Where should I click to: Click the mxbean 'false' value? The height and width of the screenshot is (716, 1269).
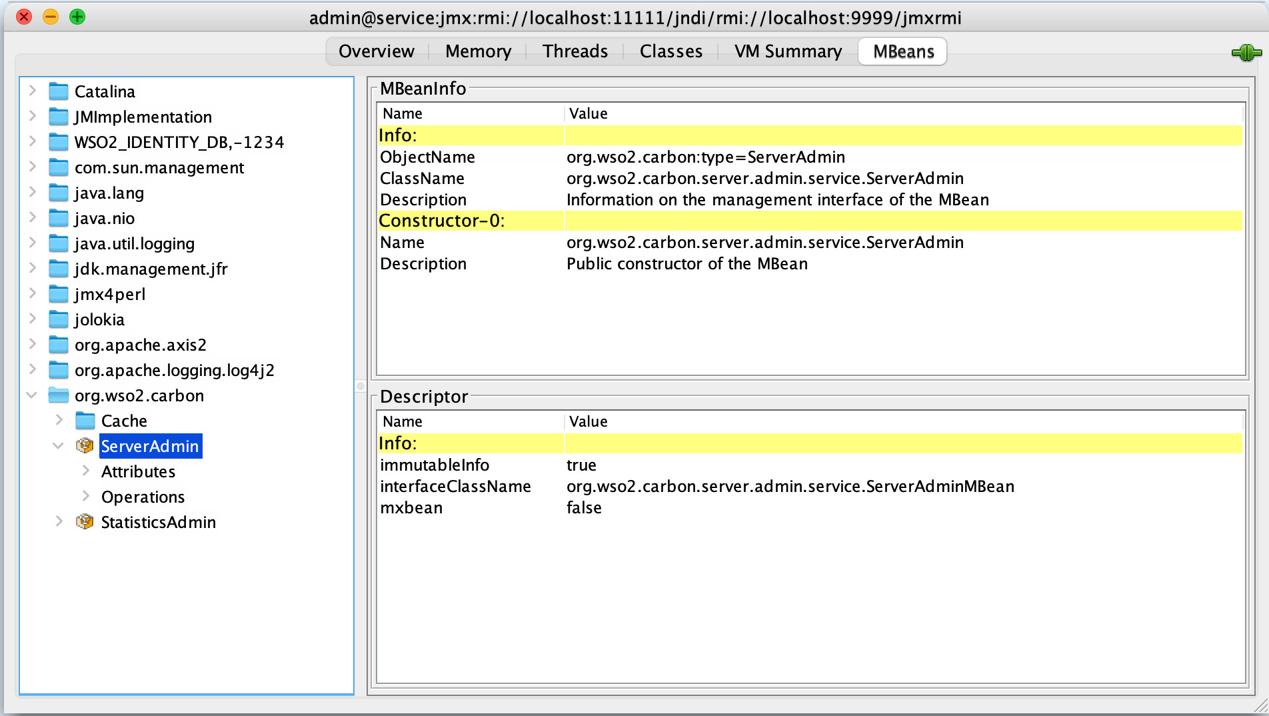coord(584,507)
